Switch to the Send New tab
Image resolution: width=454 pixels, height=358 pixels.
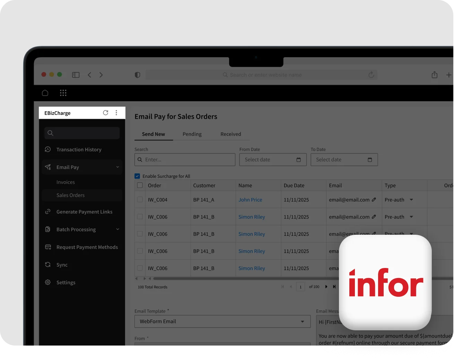(154, 134)
